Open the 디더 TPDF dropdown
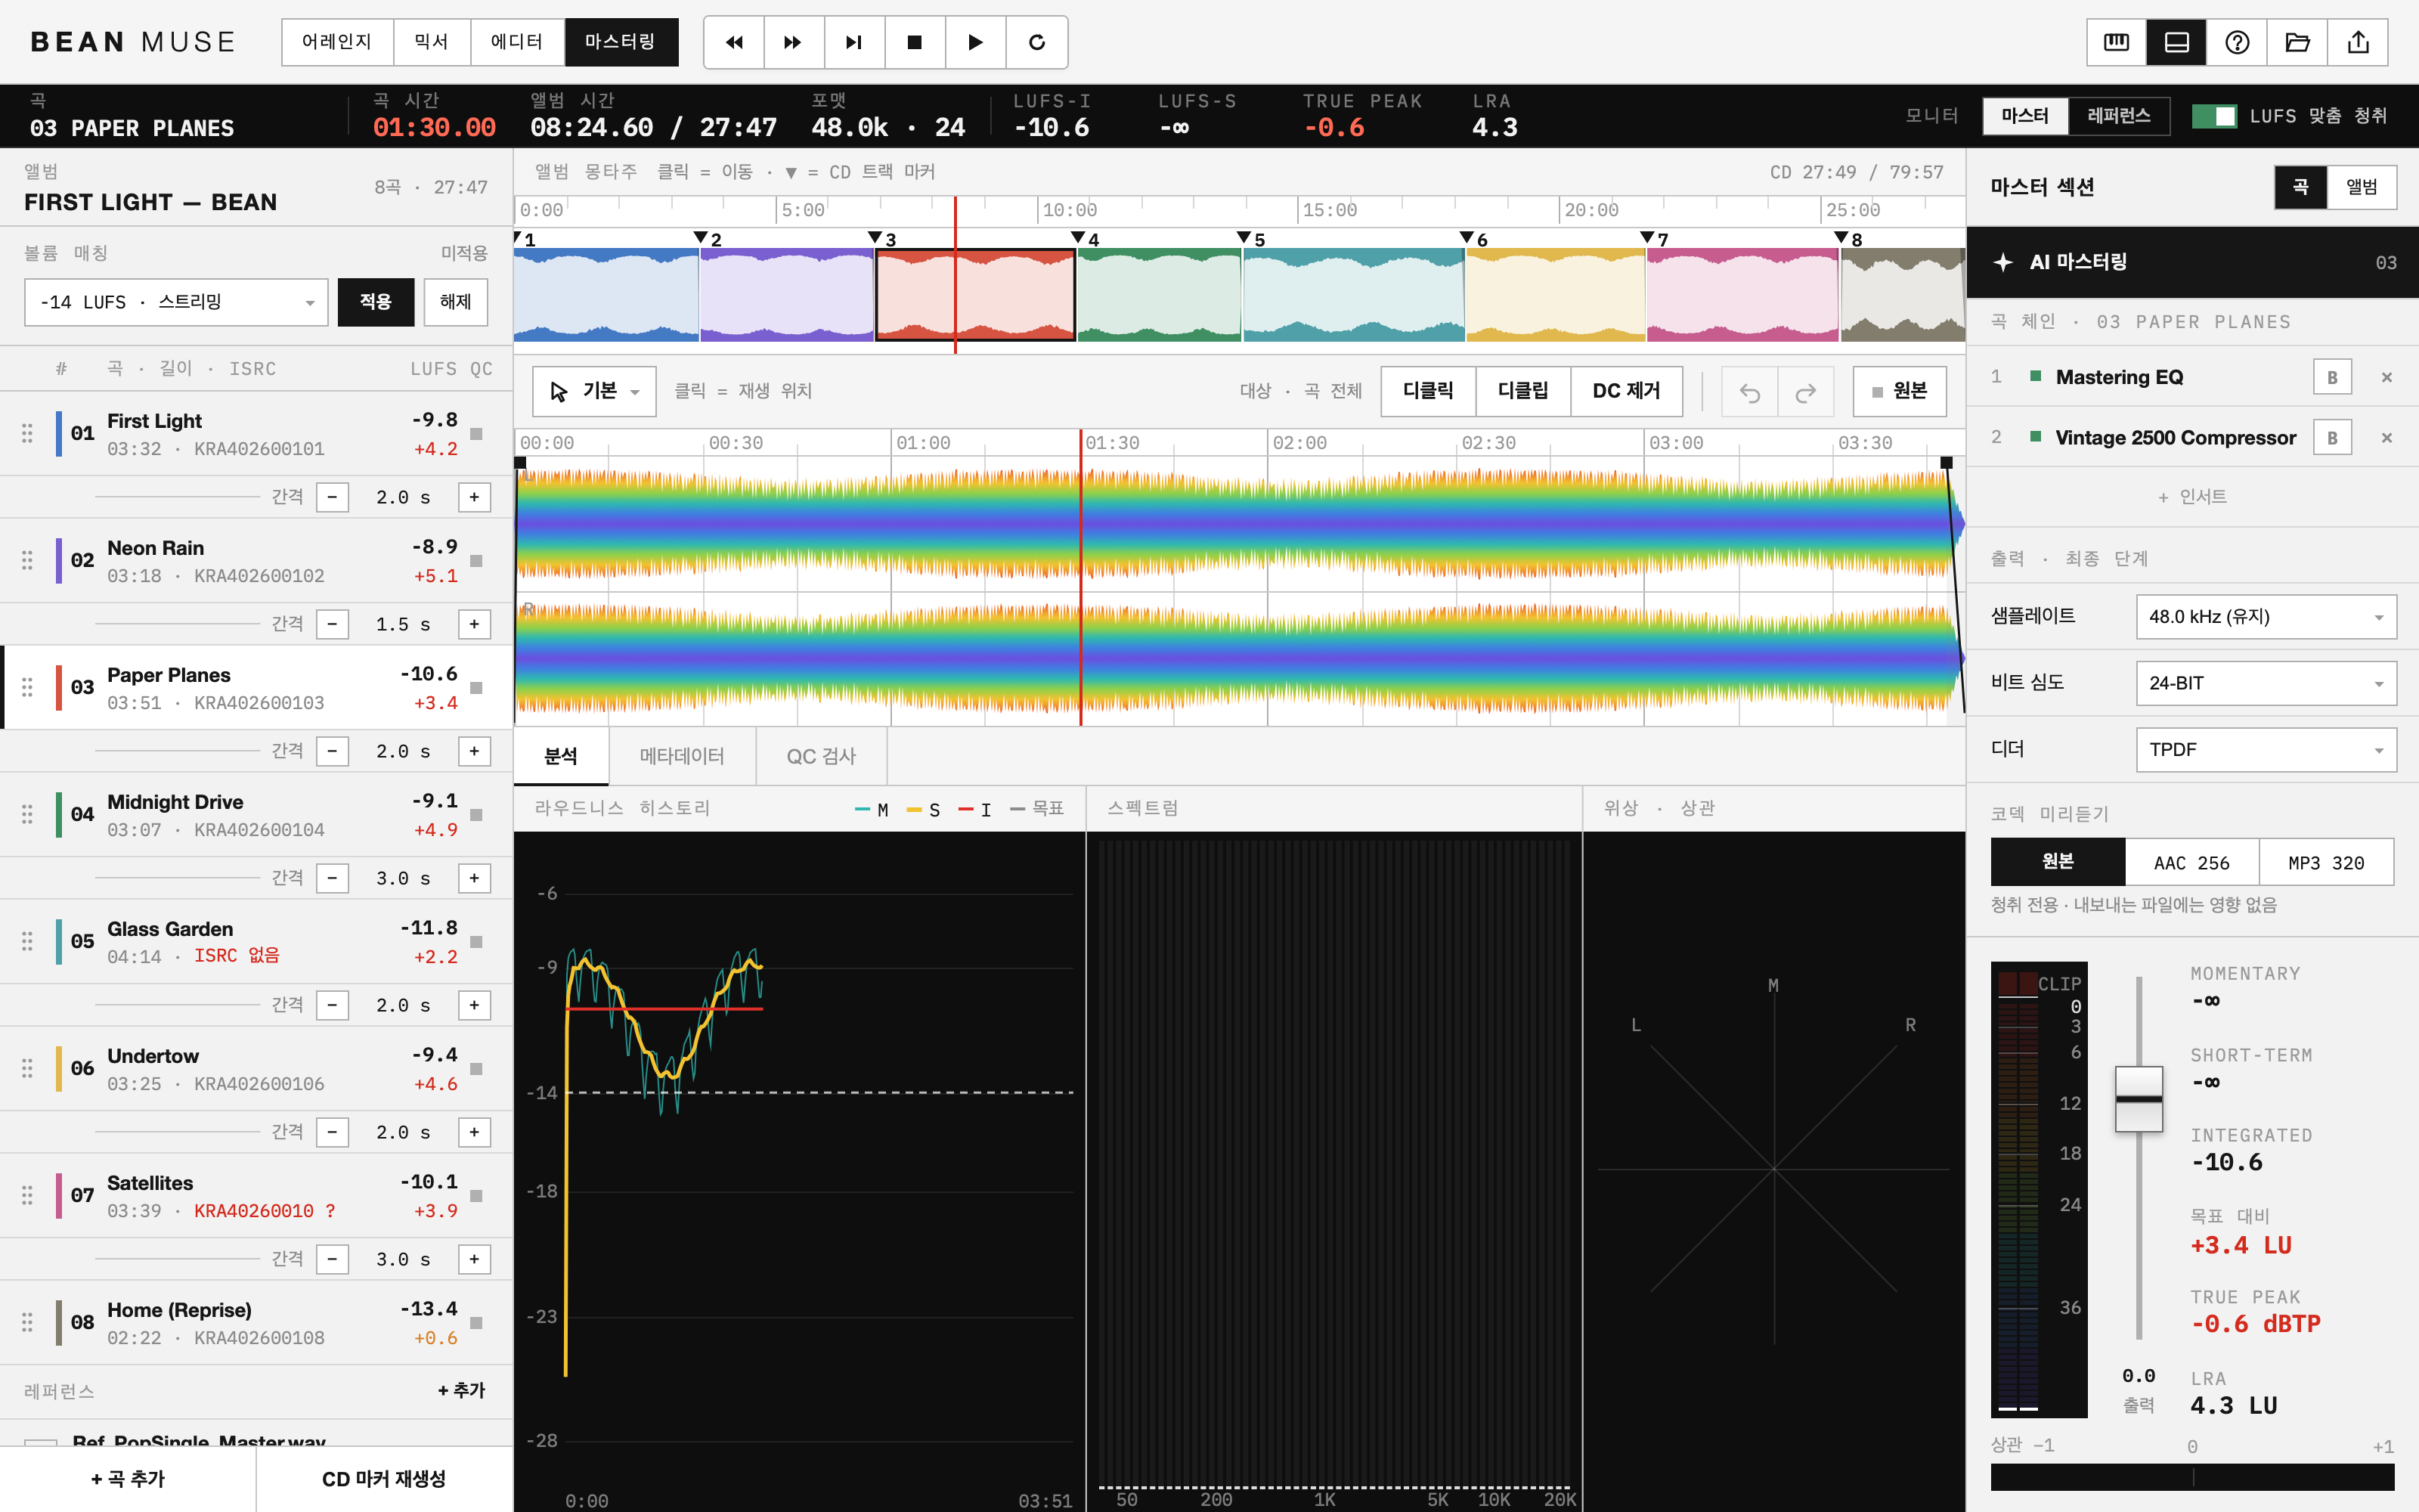2419x1512 pixels. tap(2265, 750)
